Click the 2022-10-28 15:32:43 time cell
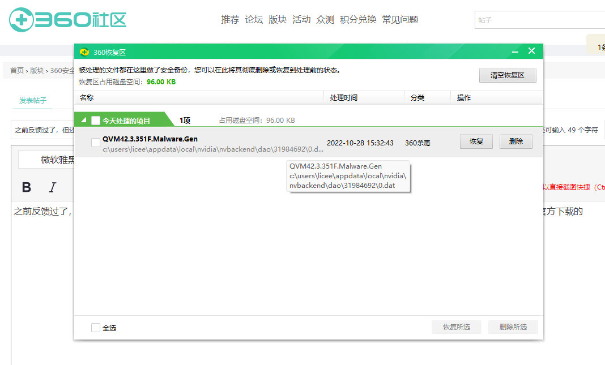Viewport: 605px width, 365px height. coord(360,143)
